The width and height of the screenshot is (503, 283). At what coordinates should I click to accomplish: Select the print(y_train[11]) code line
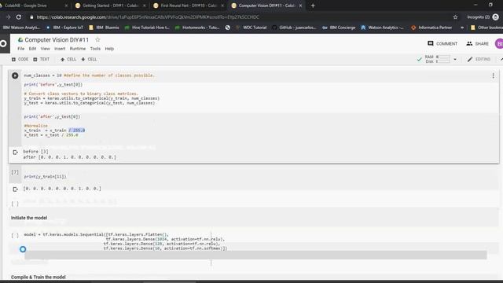(46, 177)
